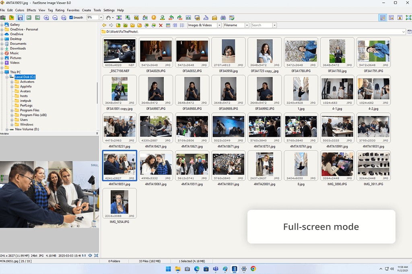Open Google Chrome from the taskbar
The height and width of the screenshot is (274, 412).
coord(253,269)
